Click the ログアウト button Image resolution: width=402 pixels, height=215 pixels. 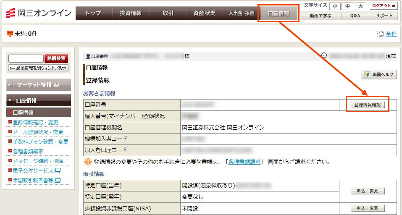tap(384, 6)
